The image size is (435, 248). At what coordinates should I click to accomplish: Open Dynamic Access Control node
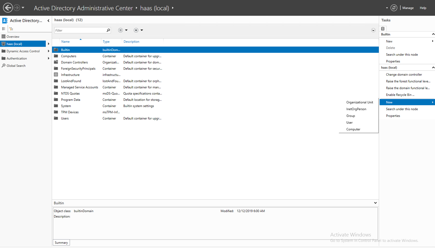[x=23, y=51]
